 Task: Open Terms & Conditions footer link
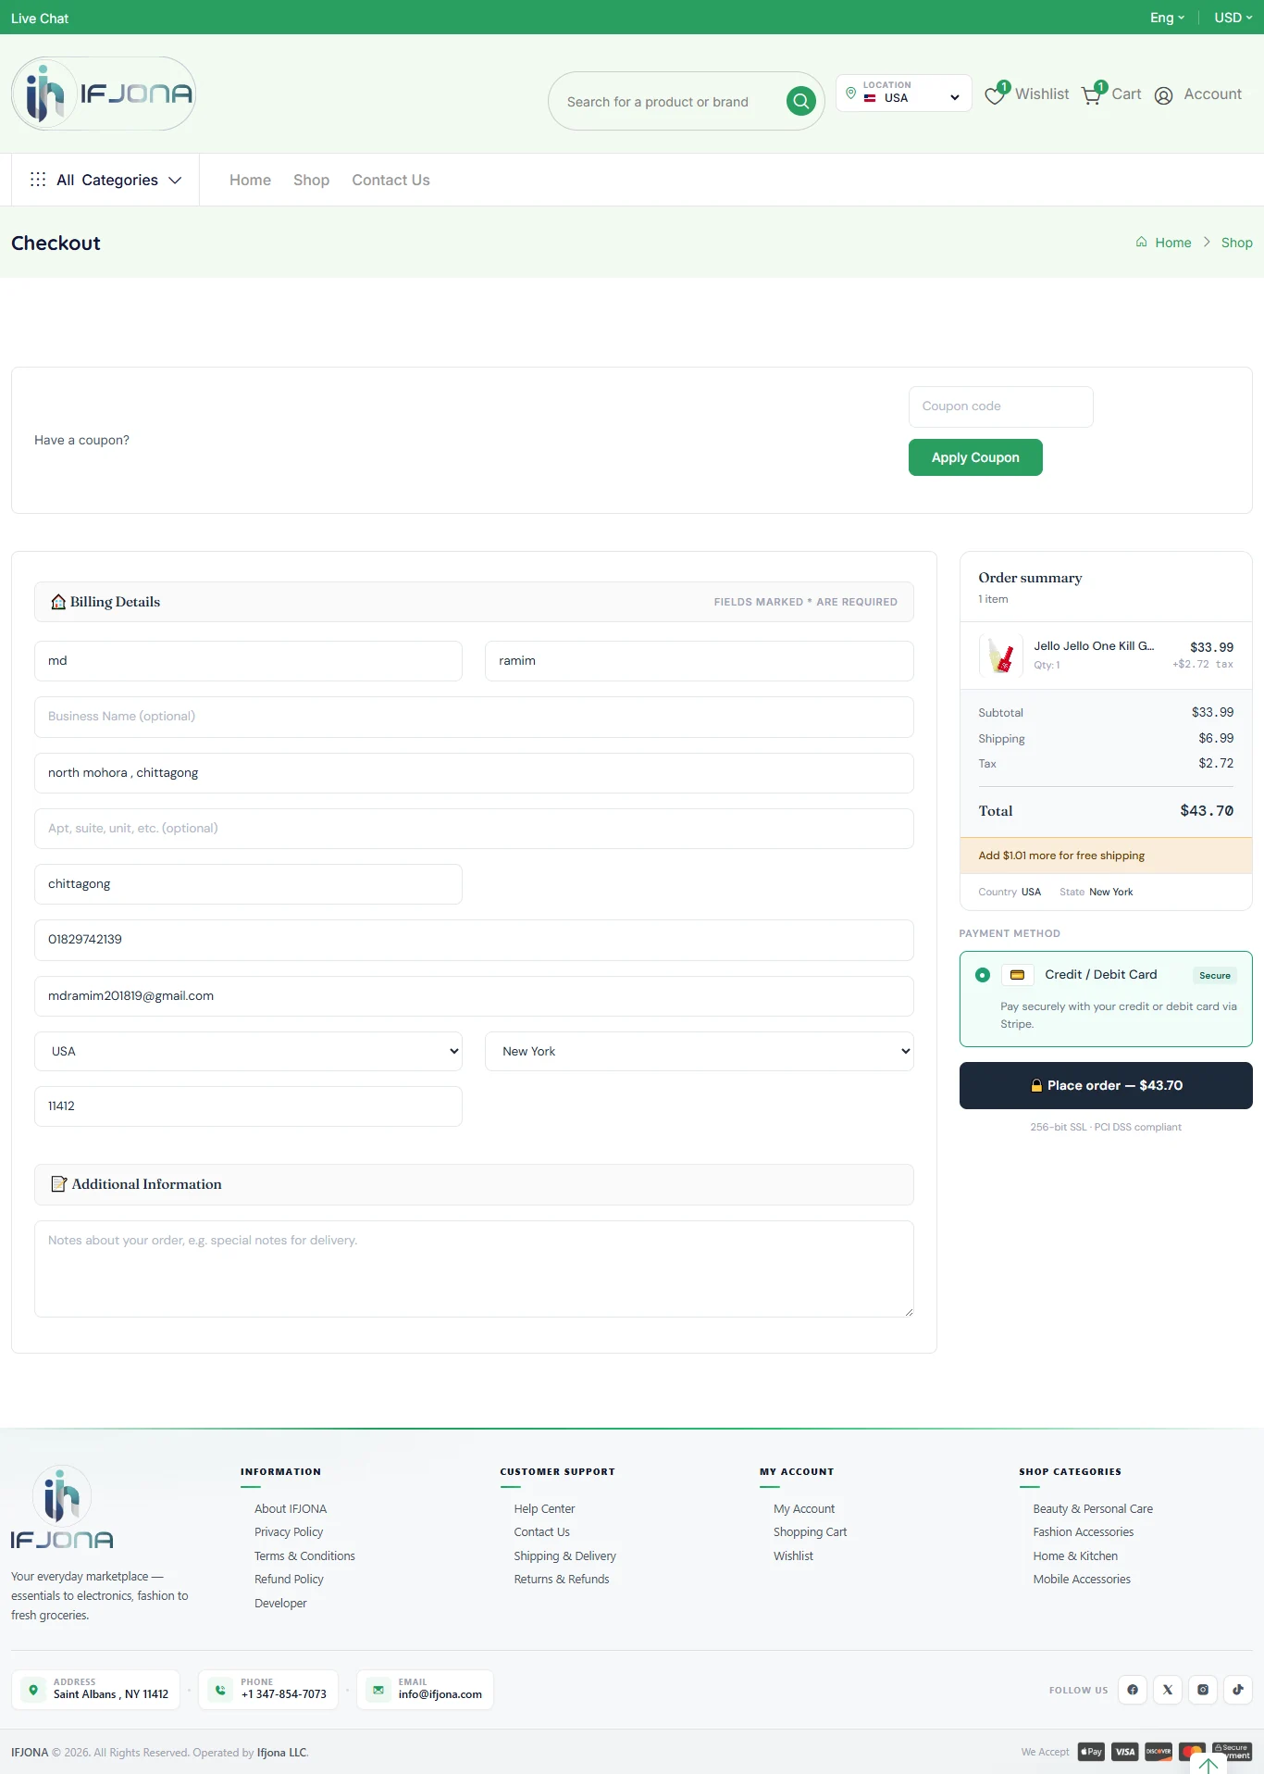pyautogui.click(x=304, y=1556)
